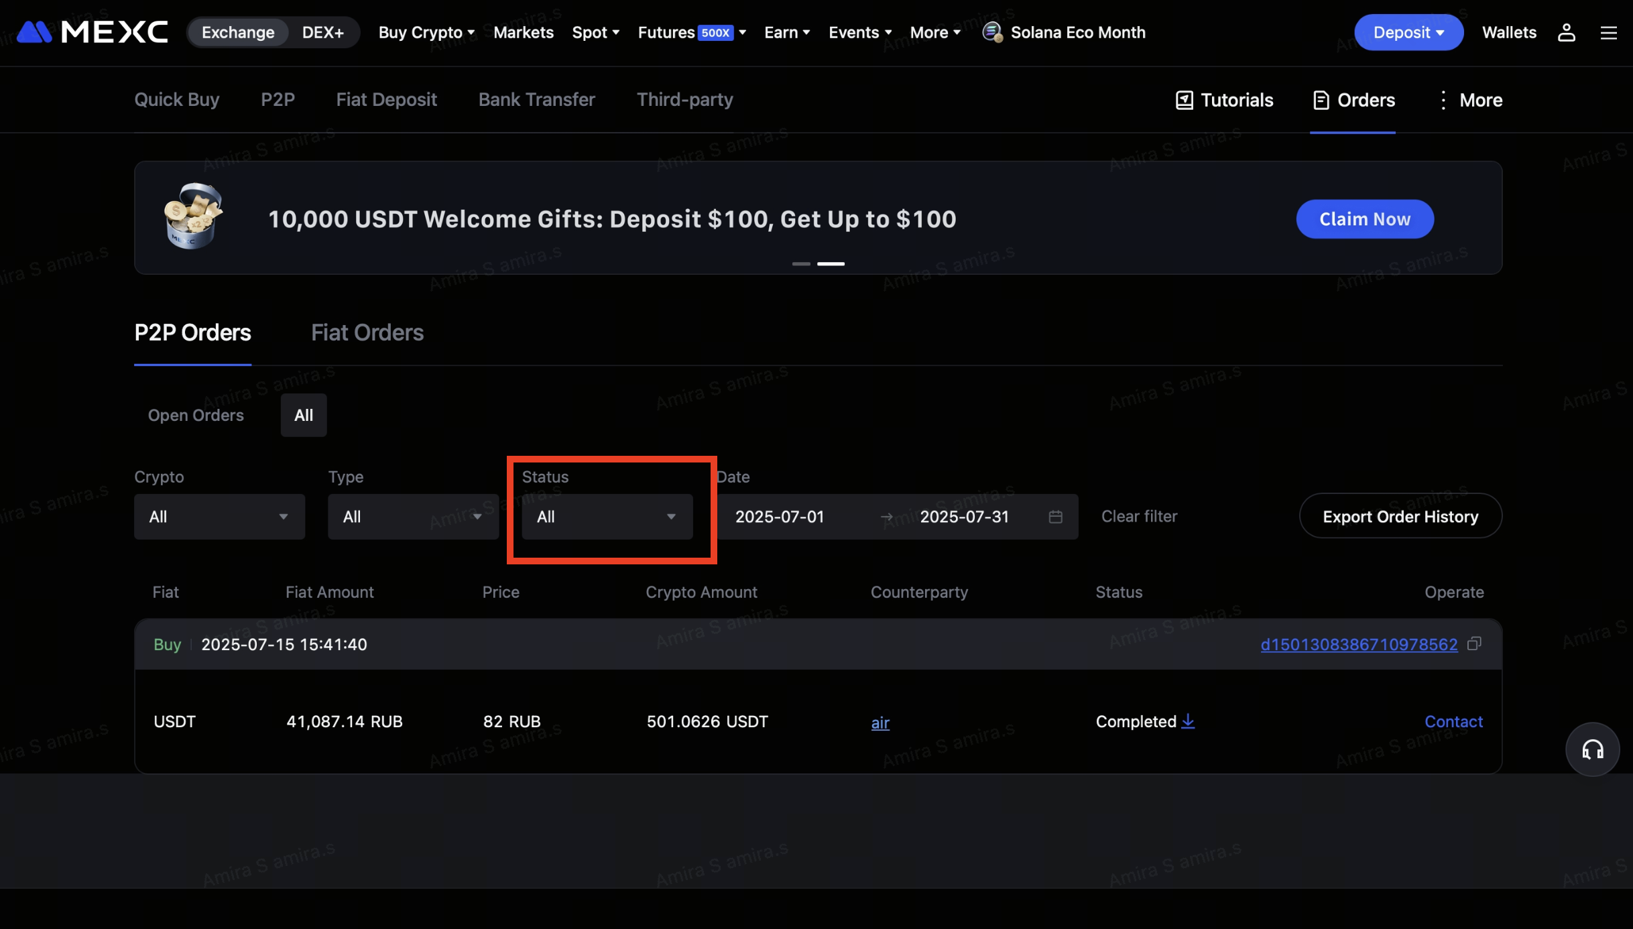Viewport: 1633px width, 929px height.
Task: Click the copy order ID icon
Action: click(x=1473, y=644)
